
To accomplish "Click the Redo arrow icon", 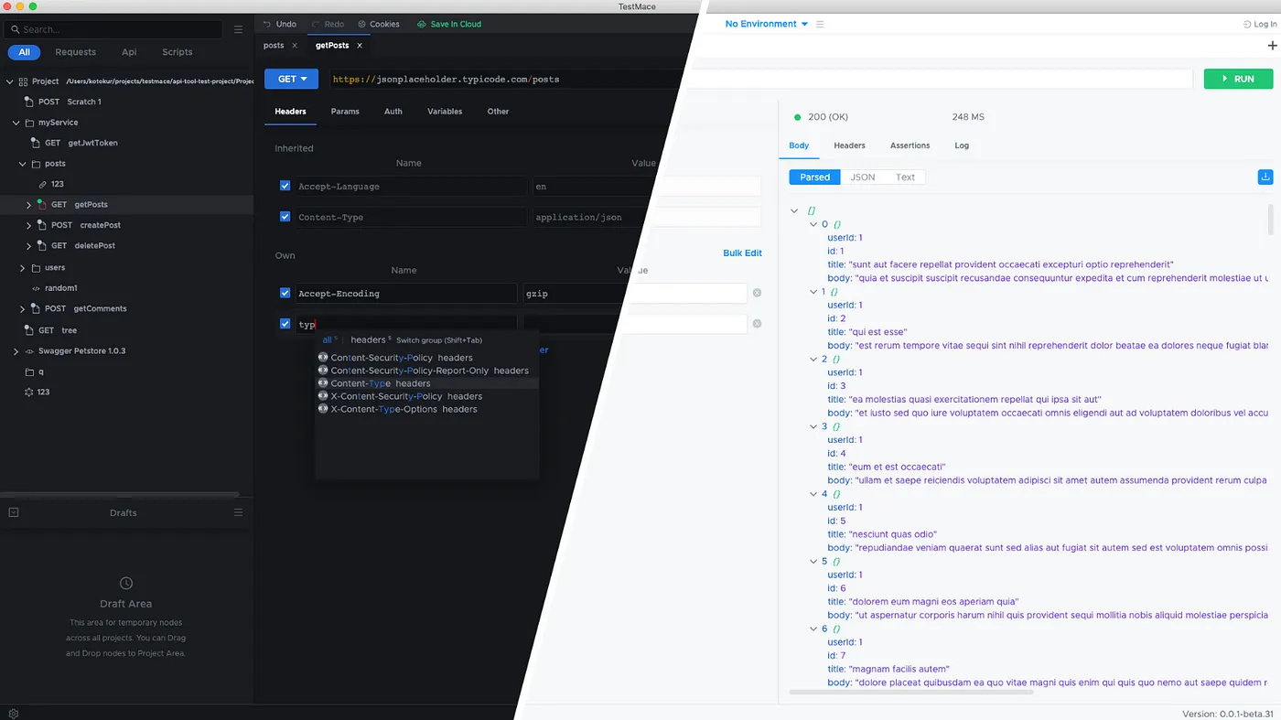I will pos(316,24).
